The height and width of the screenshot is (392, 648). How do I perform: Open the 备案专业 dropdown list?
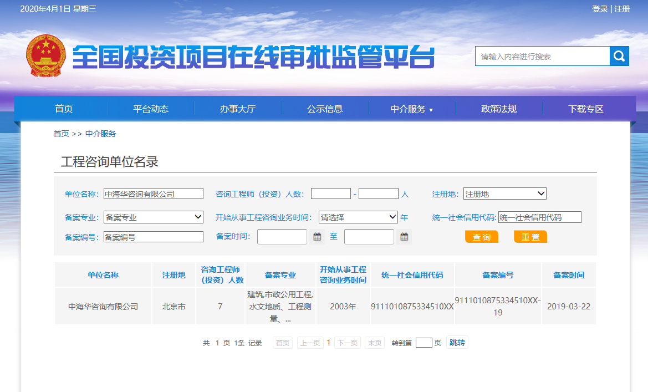click(x=154, y=217)
